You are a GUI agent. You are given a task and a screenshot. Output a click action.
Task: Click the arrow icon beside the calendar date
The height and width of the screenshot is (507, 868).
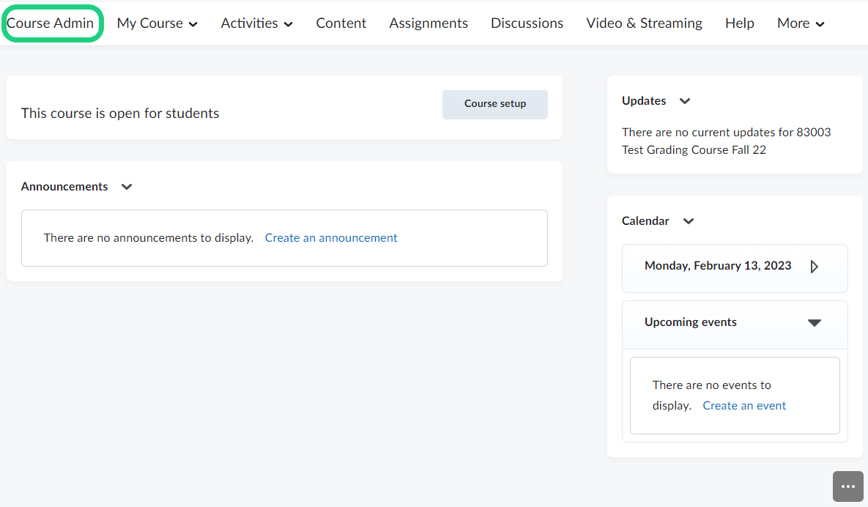point(815,267)
